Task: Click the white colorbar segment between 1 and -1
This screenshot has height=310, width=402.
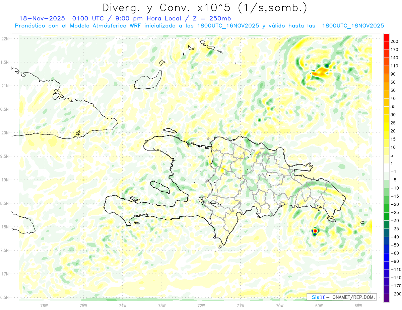Action: [x=386, y=168]
